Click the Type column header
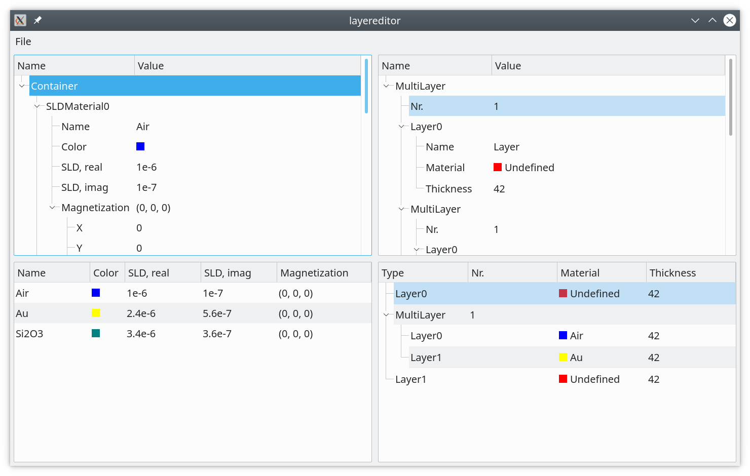750x476 pixels. [x=423, y=272]
